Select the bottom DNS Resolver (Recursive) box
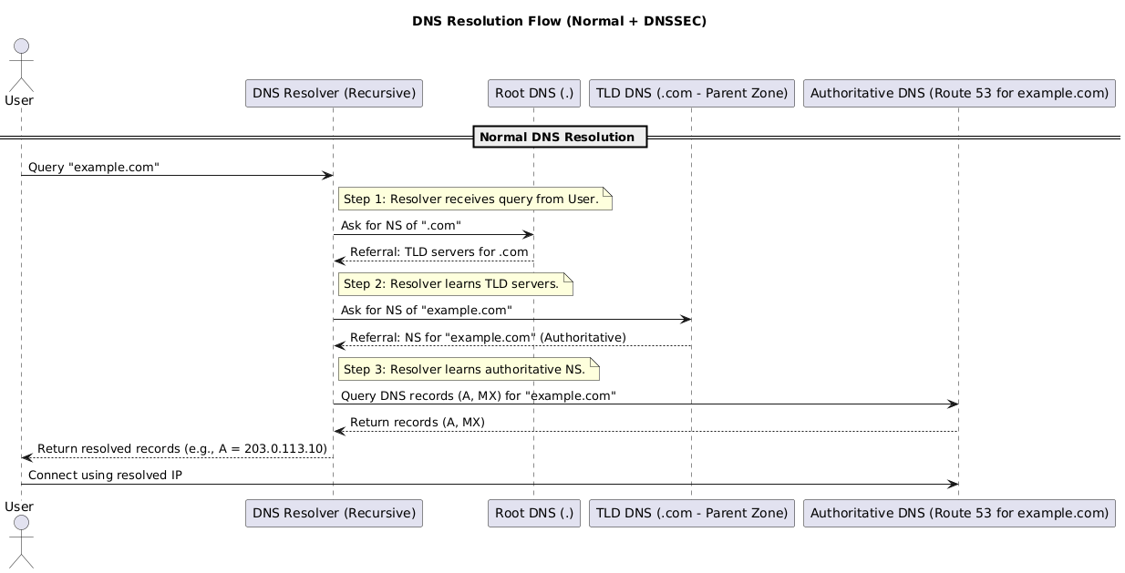 (334, 513)
